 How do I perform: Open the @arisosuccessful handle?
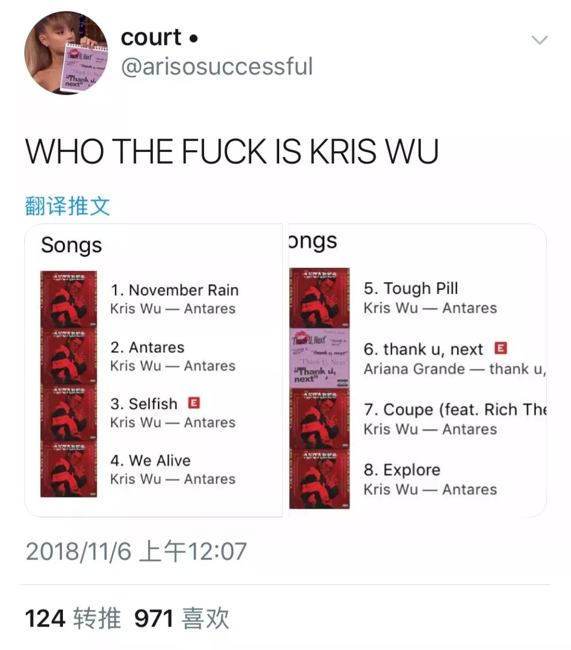pyautogui.click(x=217, y=67)
